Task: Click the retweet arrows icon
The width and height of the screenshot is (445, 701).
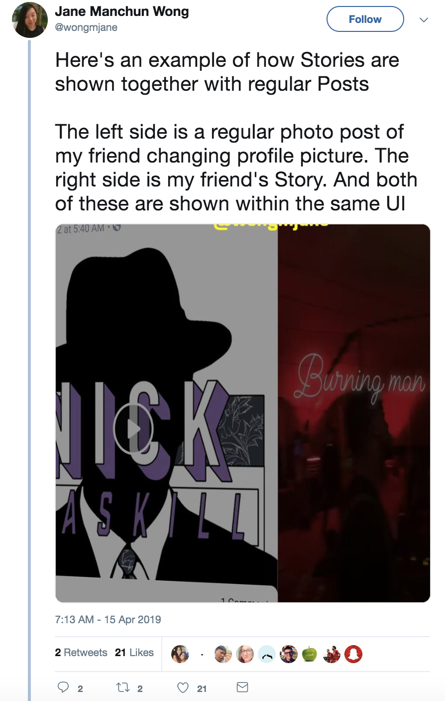Action: (x=122, y=688)
